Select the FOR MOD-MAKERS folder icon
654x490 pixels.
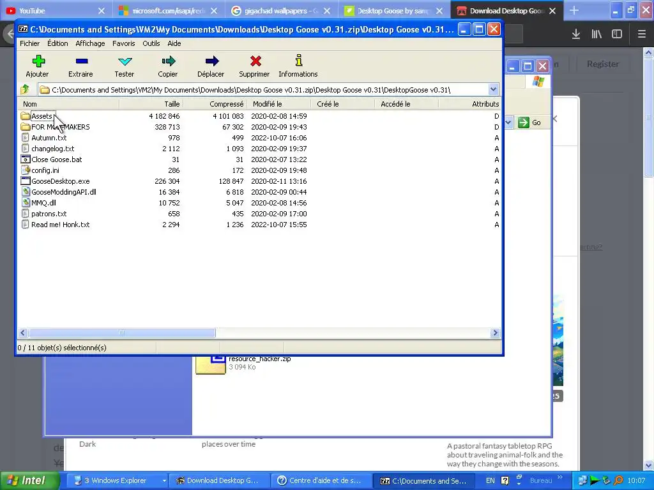[x=26, y=127]
